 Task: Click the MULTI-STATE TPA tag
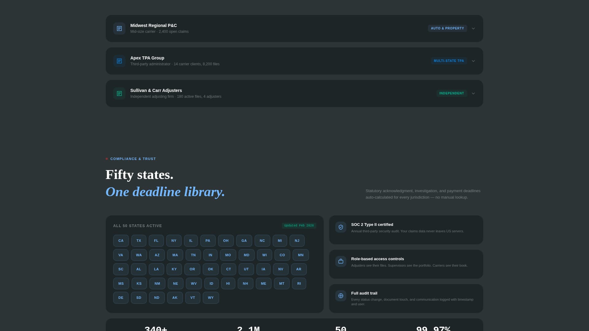pyautogui.click(x=449, y=61)
